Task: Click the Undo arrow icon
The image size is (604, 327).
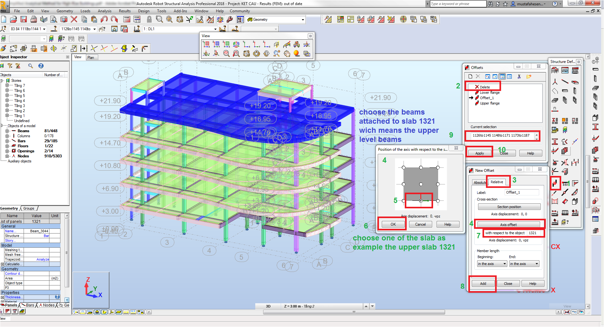Action: [x=104, y=19]
